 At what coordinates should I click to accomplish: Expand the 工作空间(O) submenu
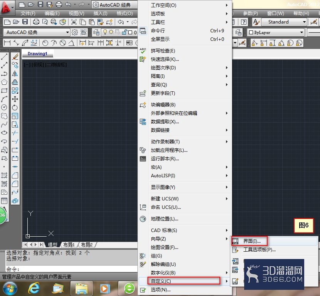pyautogui.click(x=185, y=5)
